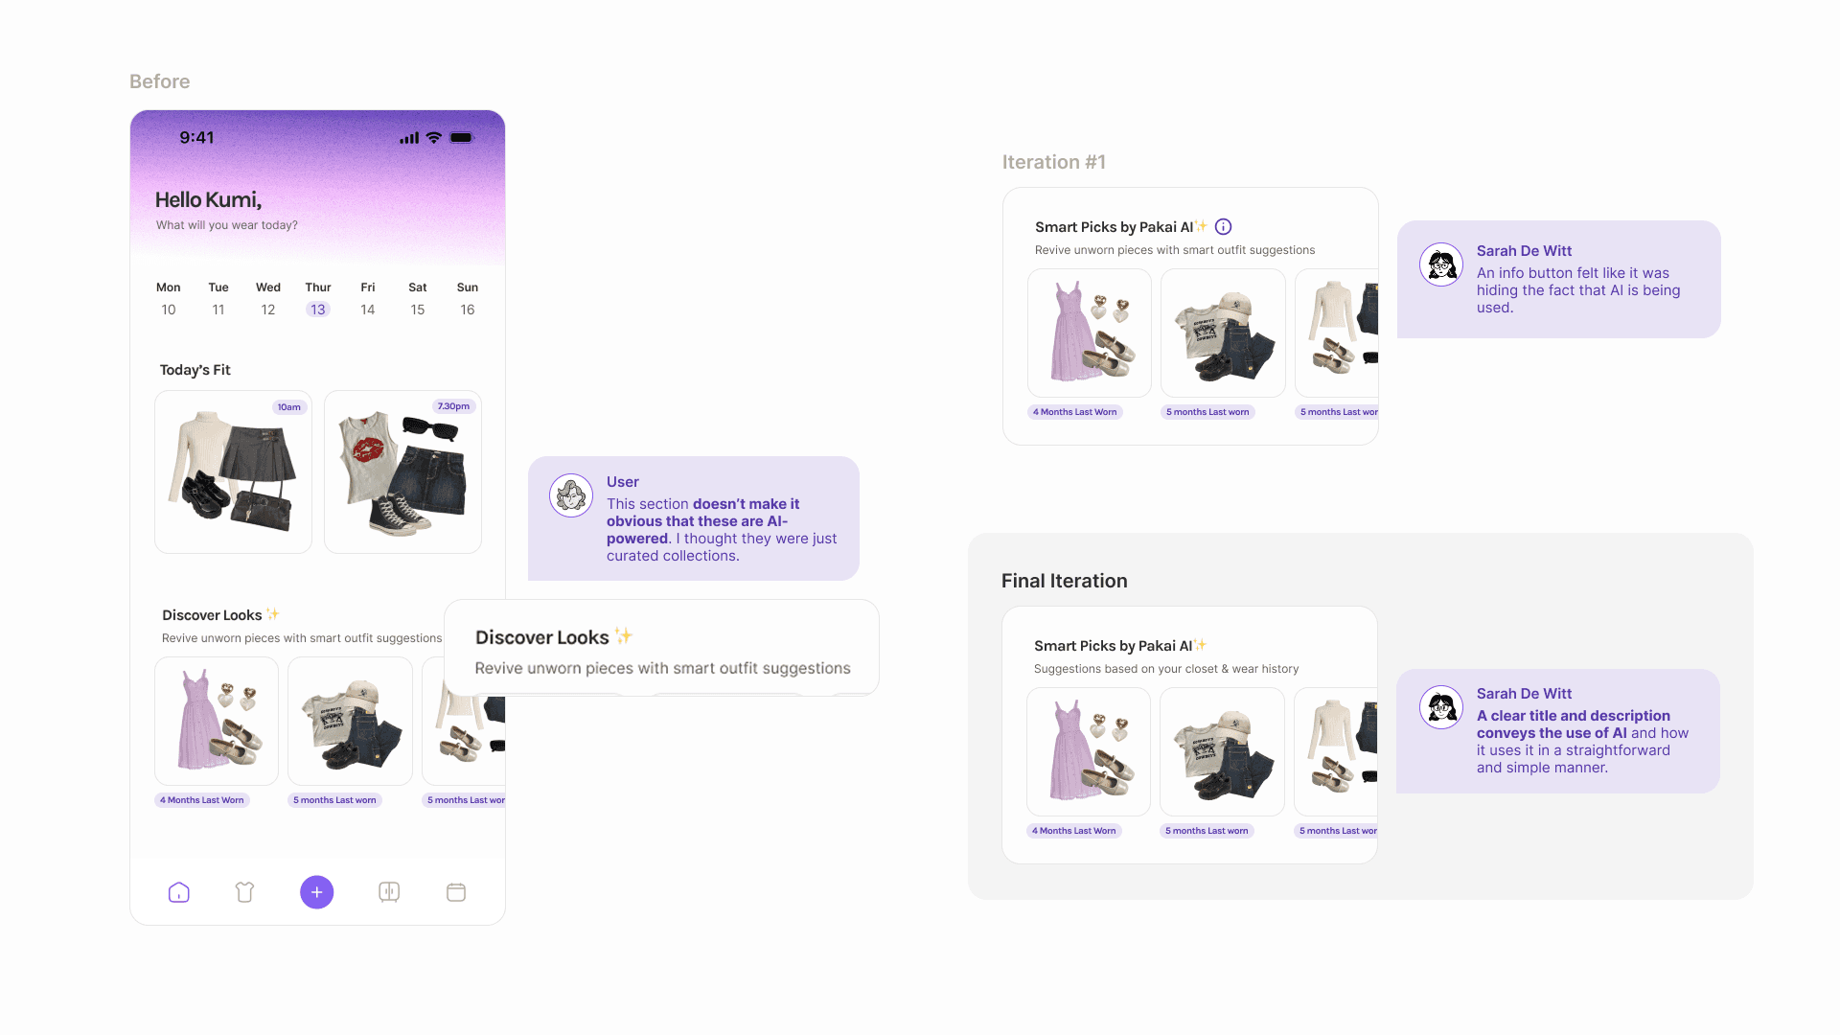Click the 5 months Last worn tag in Final Iteration
Viewport: 1840px width, 1035px height.
click(1207, 831)
